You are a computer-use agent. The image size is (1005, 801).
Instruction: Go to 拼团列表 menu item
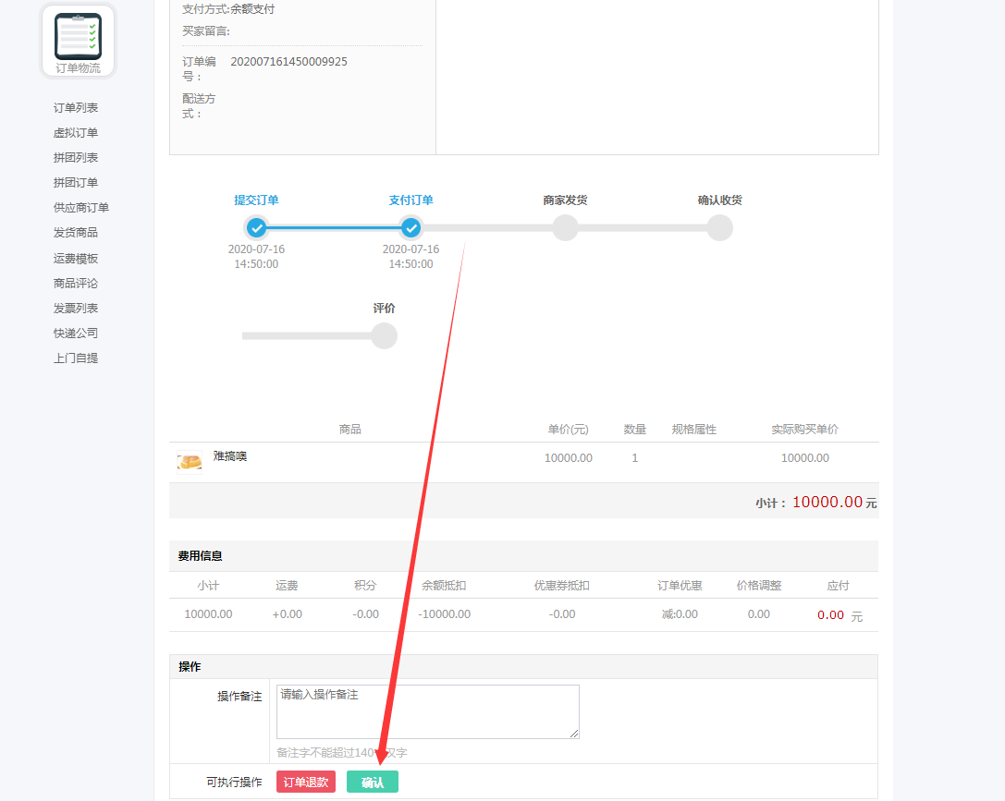pos(76,158)
